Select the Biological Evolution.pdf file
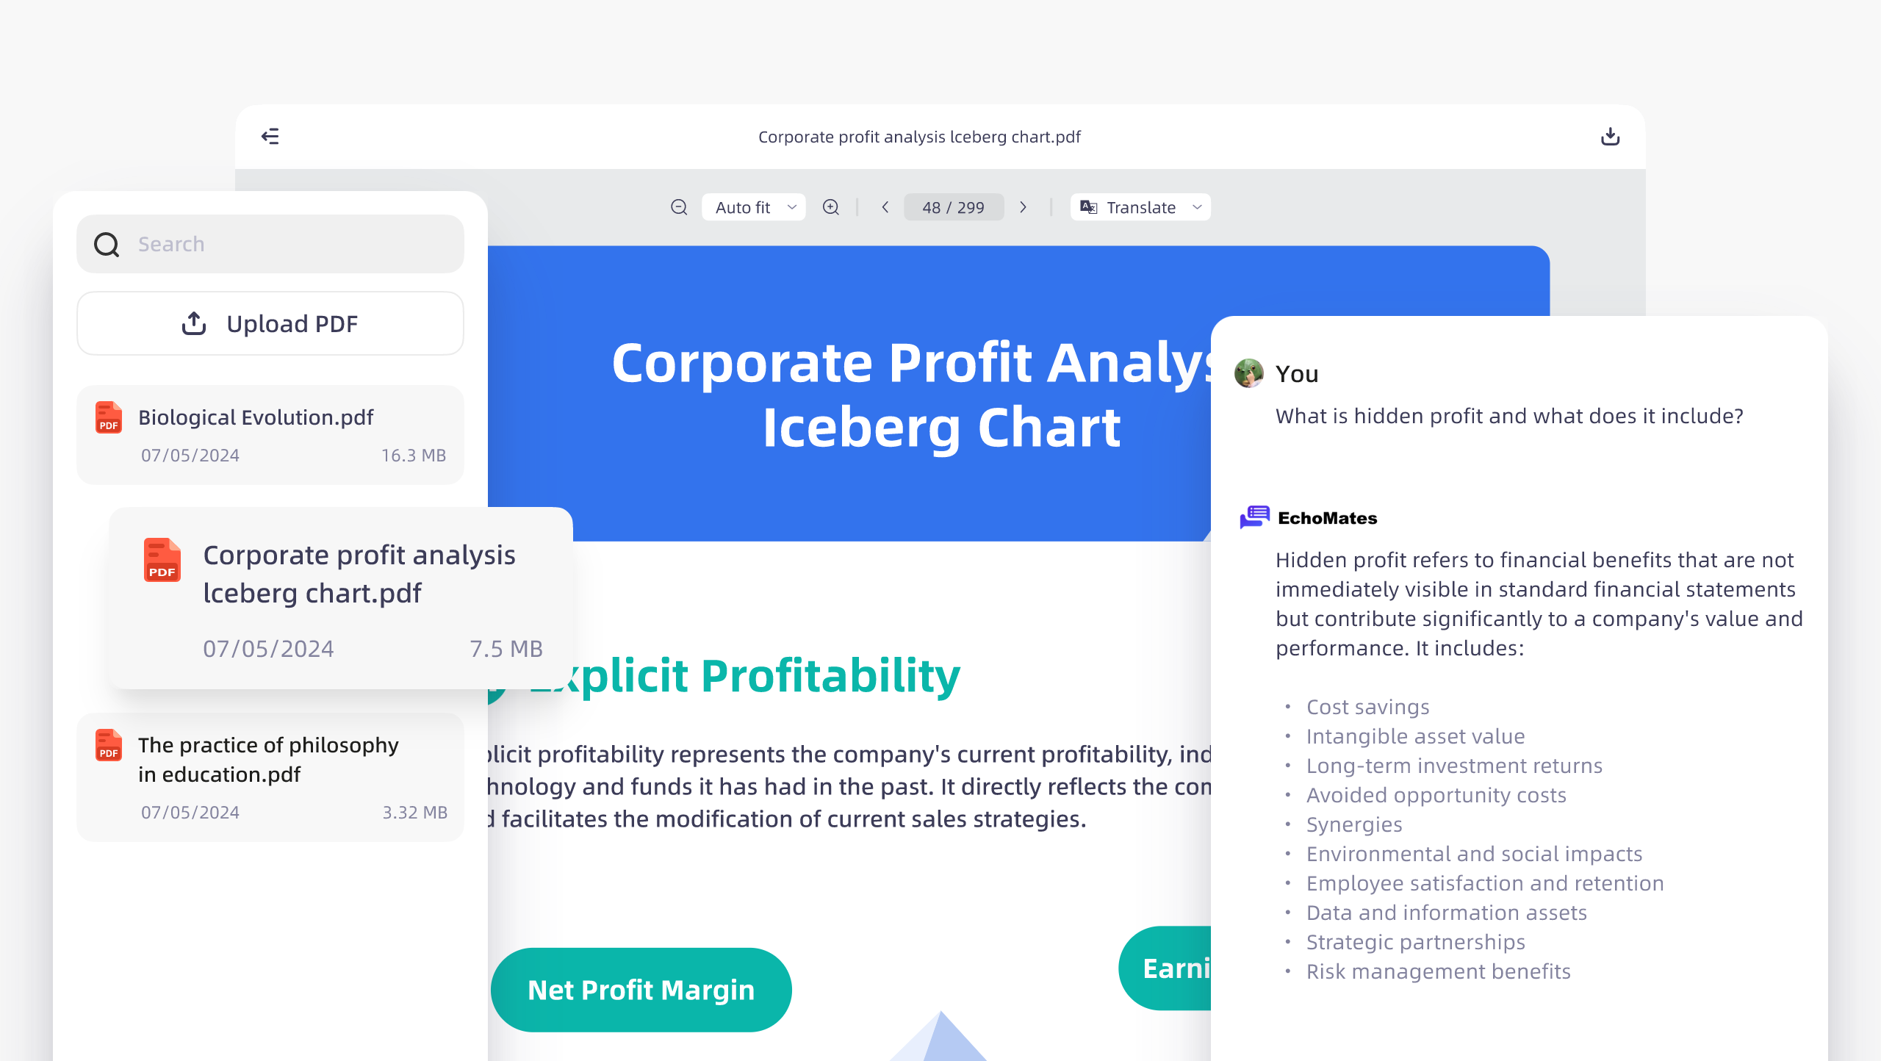 tap(269, 433)
